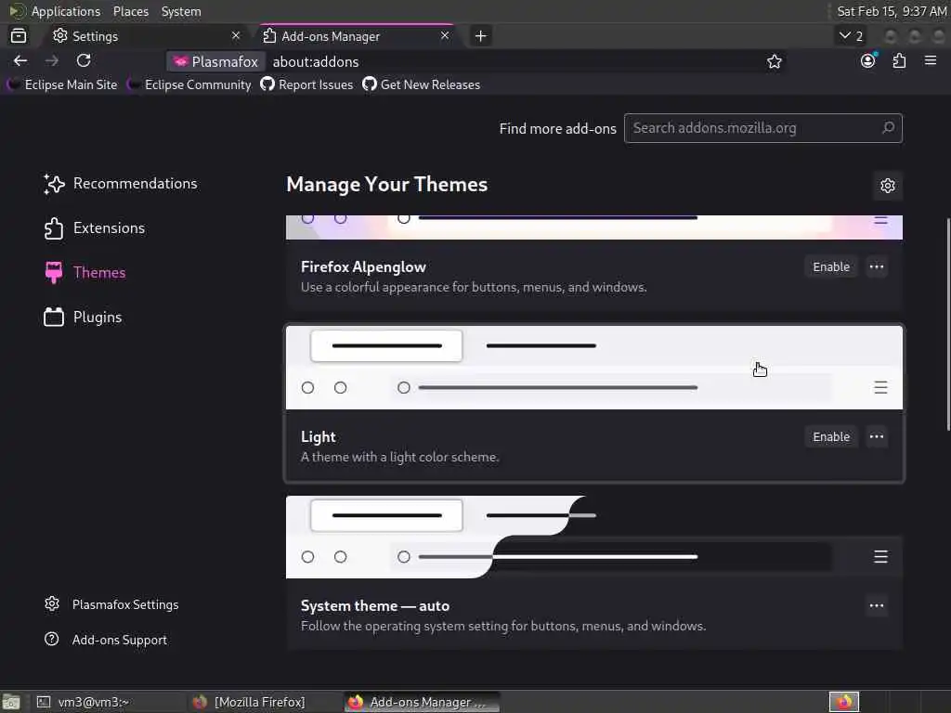Open more options for Light theme
Viewport: 951px width, 713px height.
click(877, 437)
